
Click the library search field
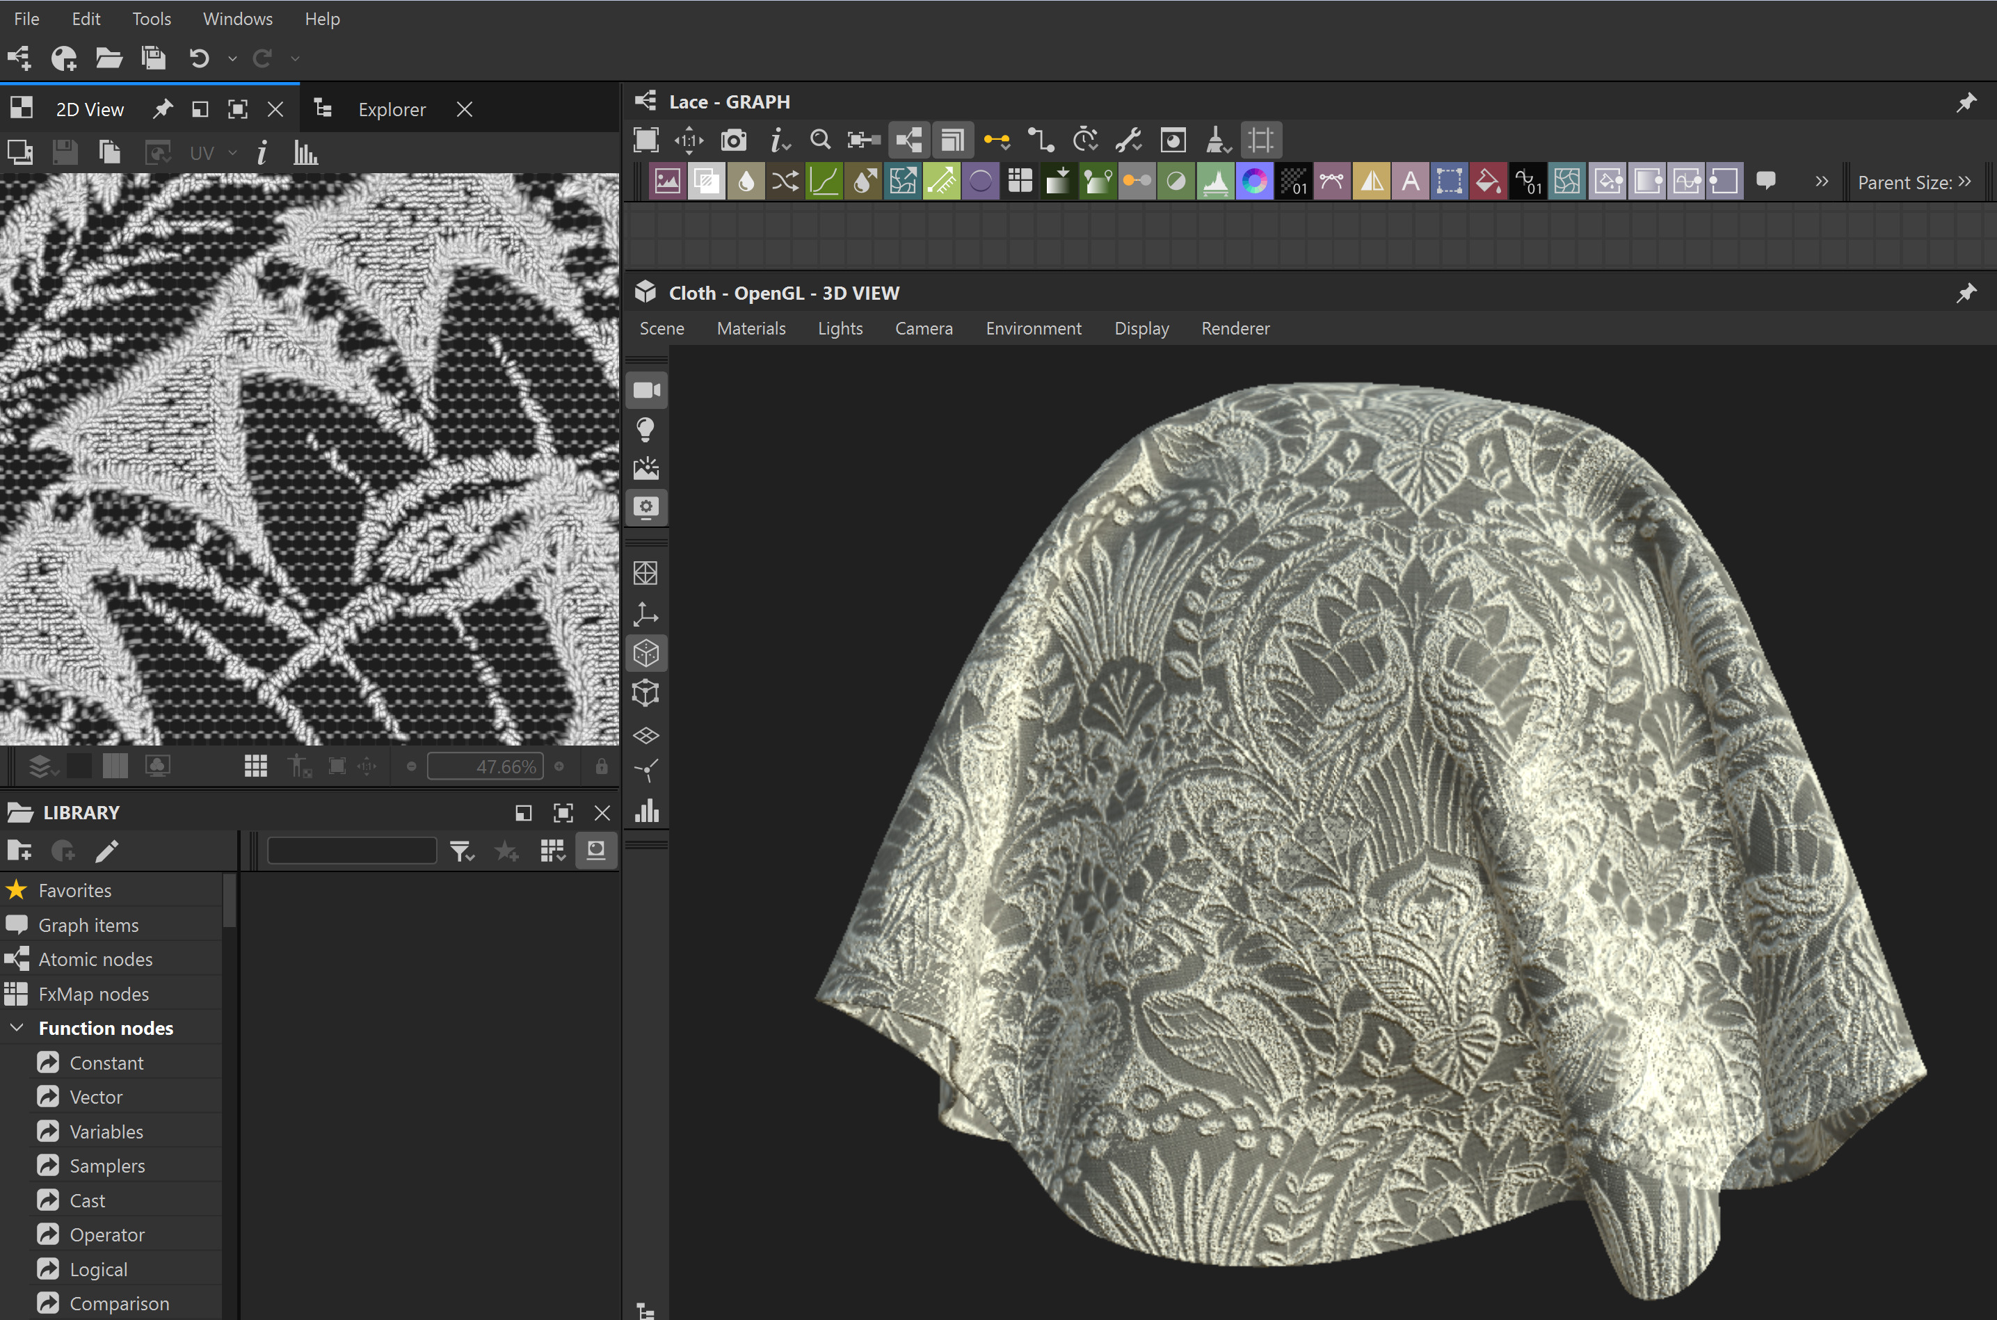[x=351, y=851]
